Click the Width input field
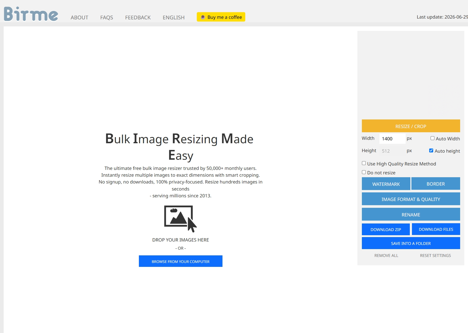 tap(392, 139)
